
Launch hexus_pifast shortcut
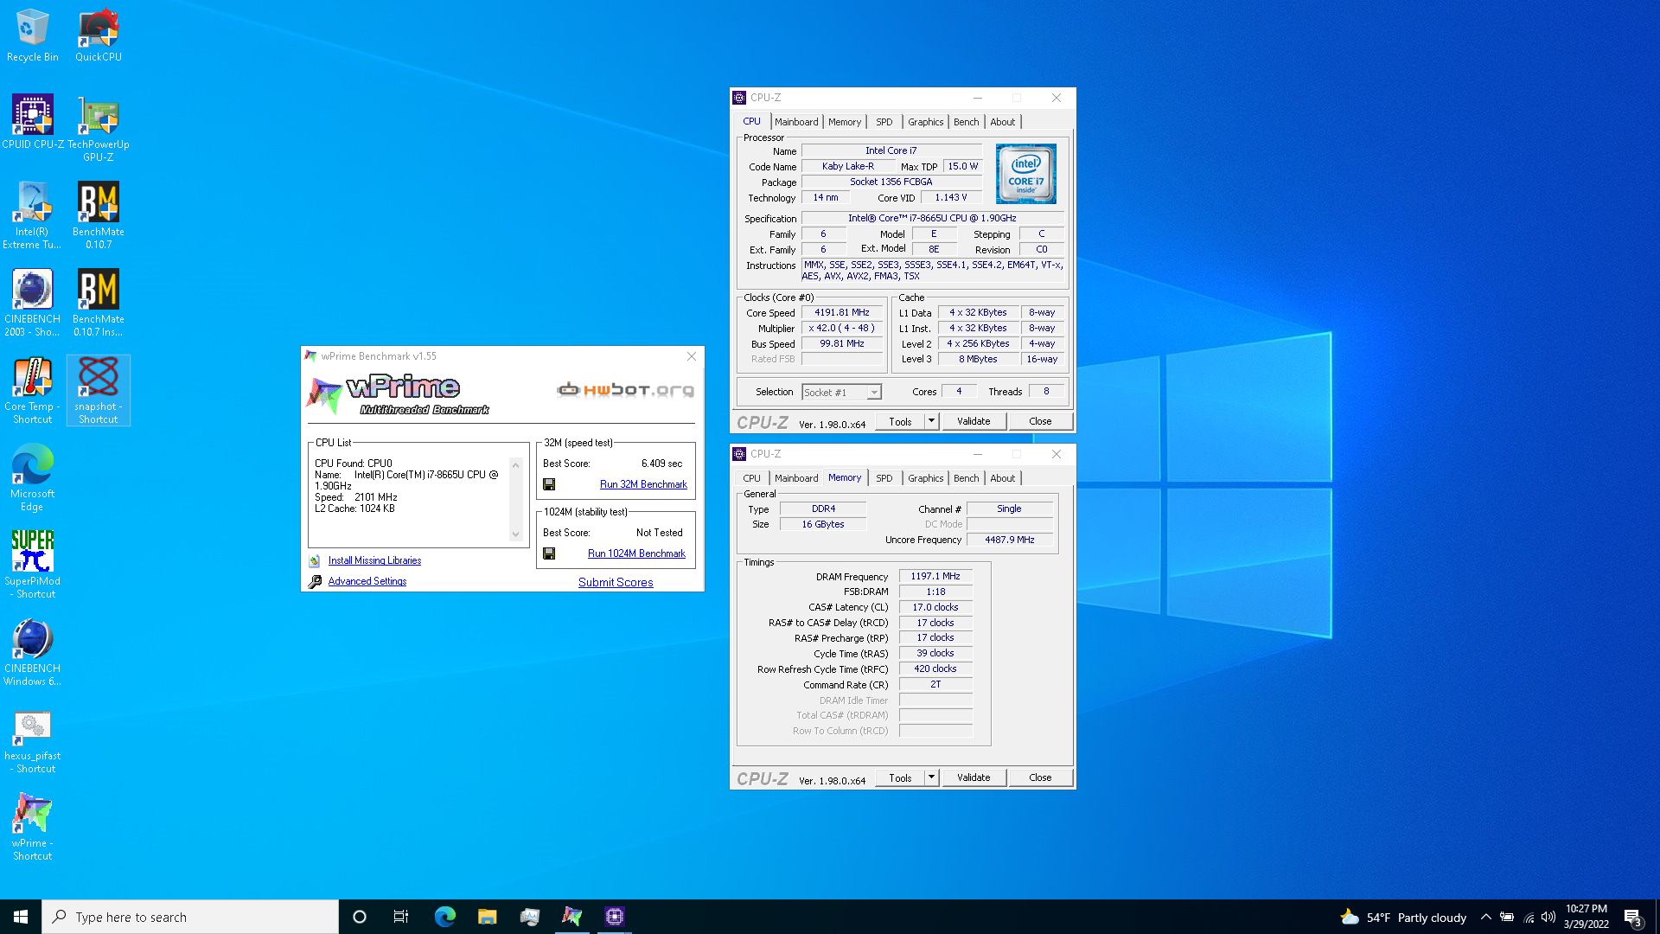point(32,739)
